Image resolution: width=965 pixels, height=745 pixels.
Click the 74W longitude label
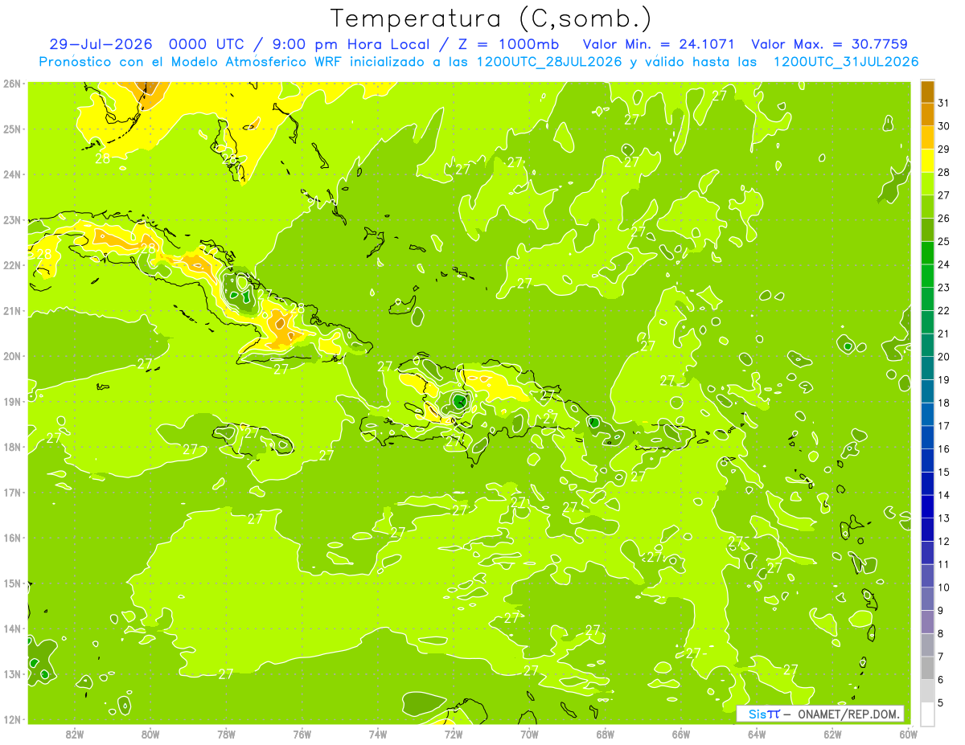click(378, 734)
